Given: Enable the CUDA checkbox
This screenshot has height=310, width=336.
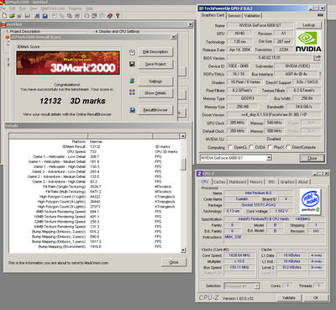Looking at the screenshot, I should tap(251, 147).
